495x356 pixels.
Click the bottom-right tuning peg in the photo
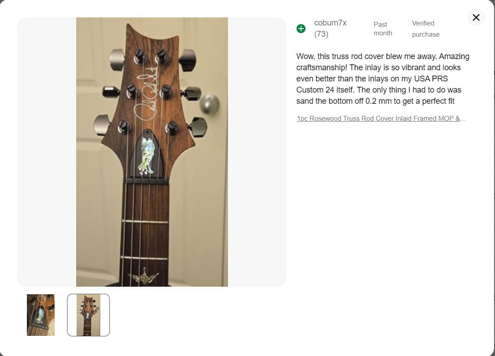[198, 126]
